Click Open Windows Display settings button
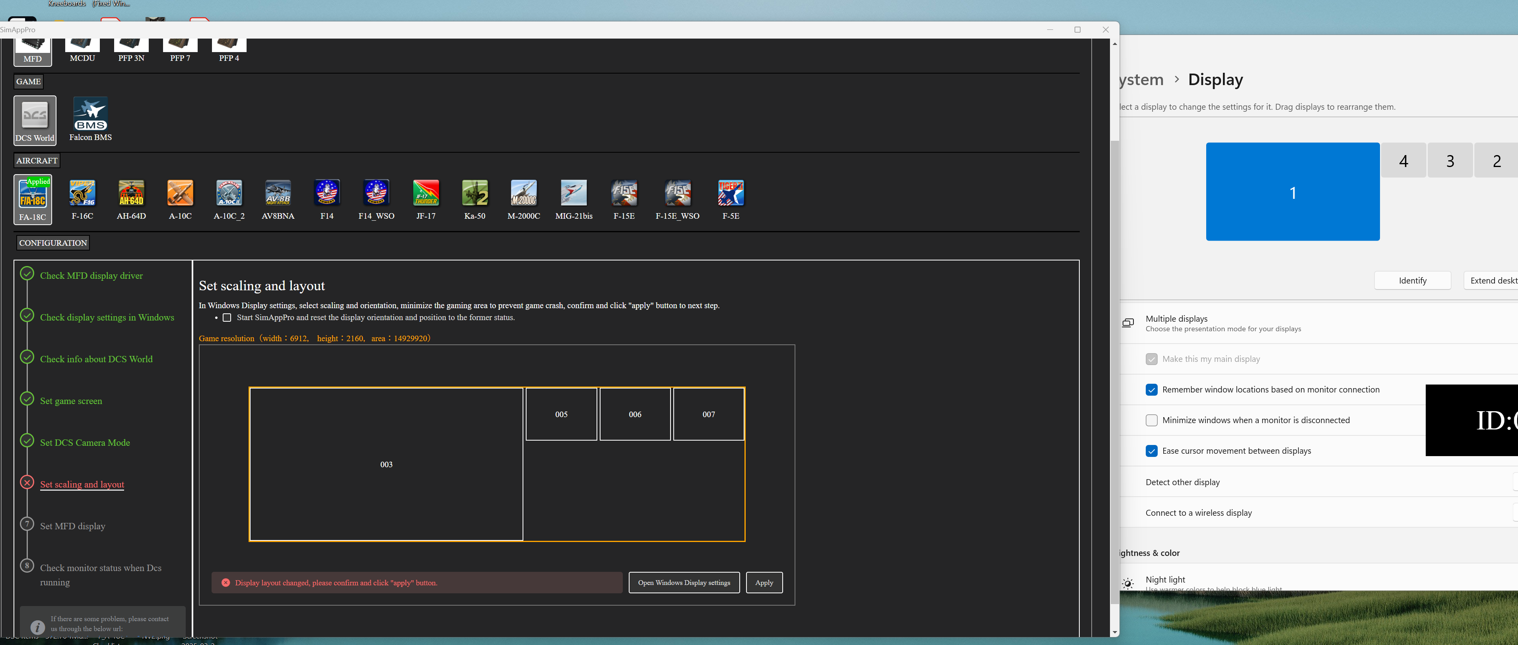 [684, 583]
